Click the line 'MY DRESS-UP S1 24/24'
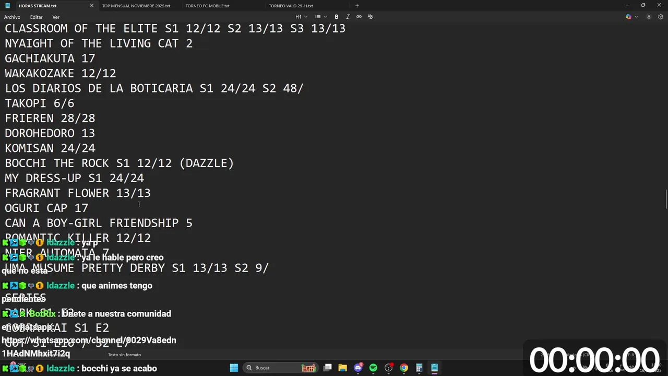 tap(75, 178)
